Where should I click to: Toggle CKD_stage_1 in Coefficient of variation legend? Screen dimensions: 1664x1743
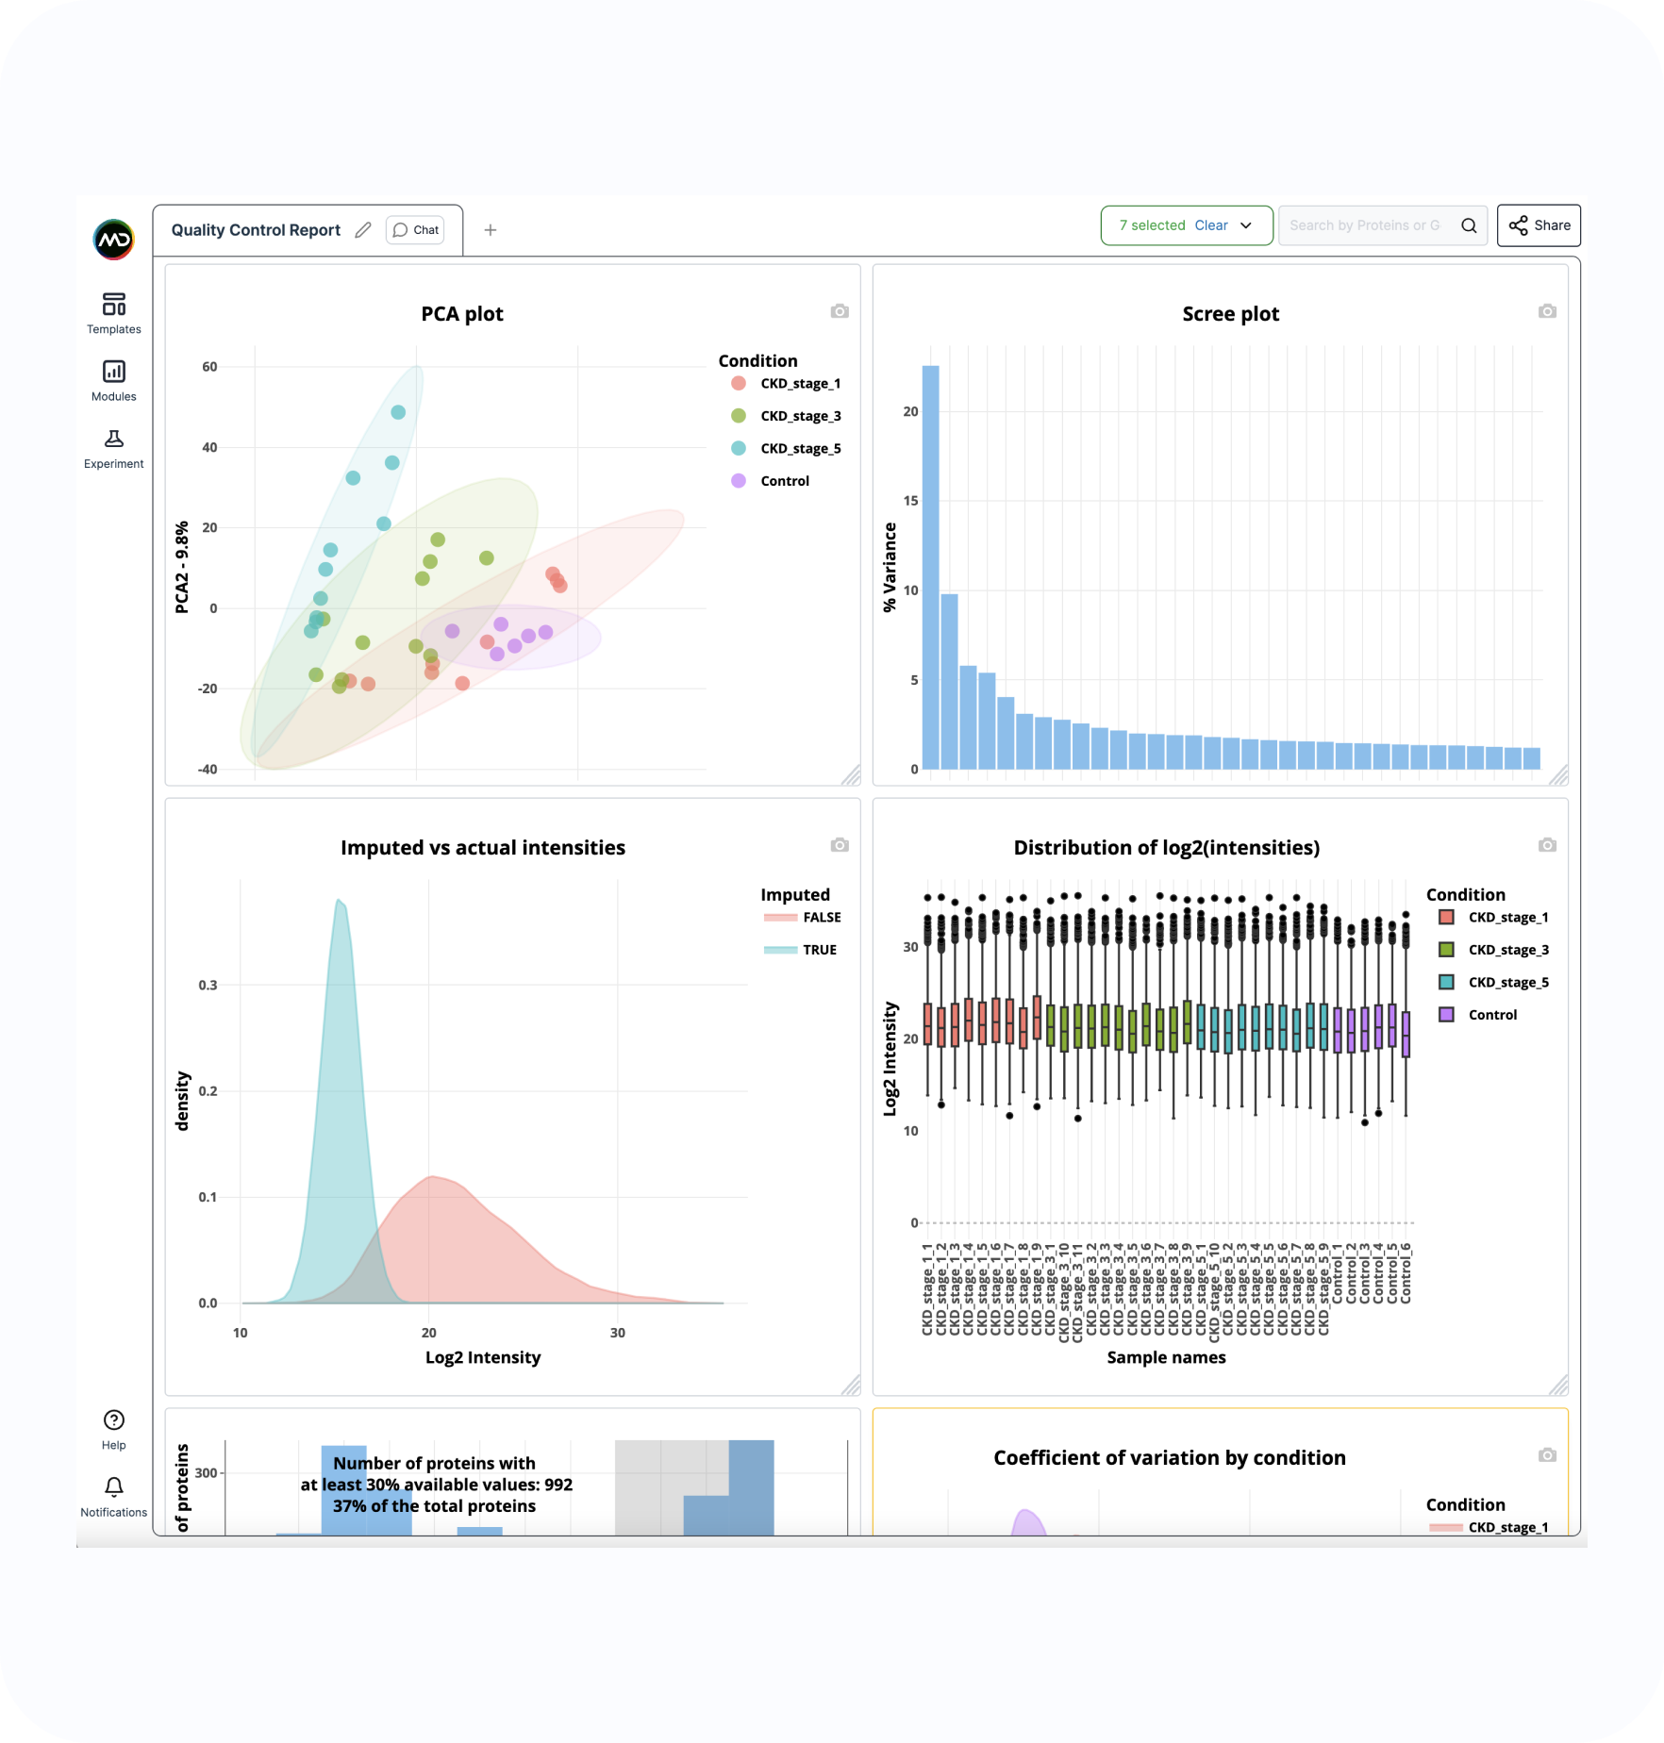coord(1489,1527)
